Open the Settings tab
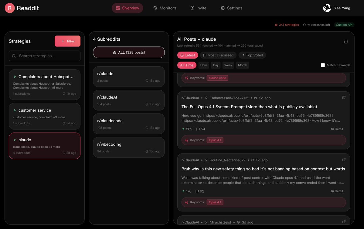The image size is (364, 229). [231, 8]
